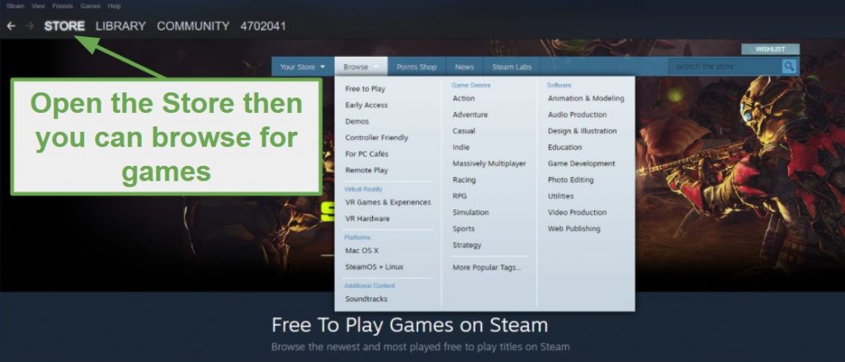Open the Help menu

(x=114, y=6)
